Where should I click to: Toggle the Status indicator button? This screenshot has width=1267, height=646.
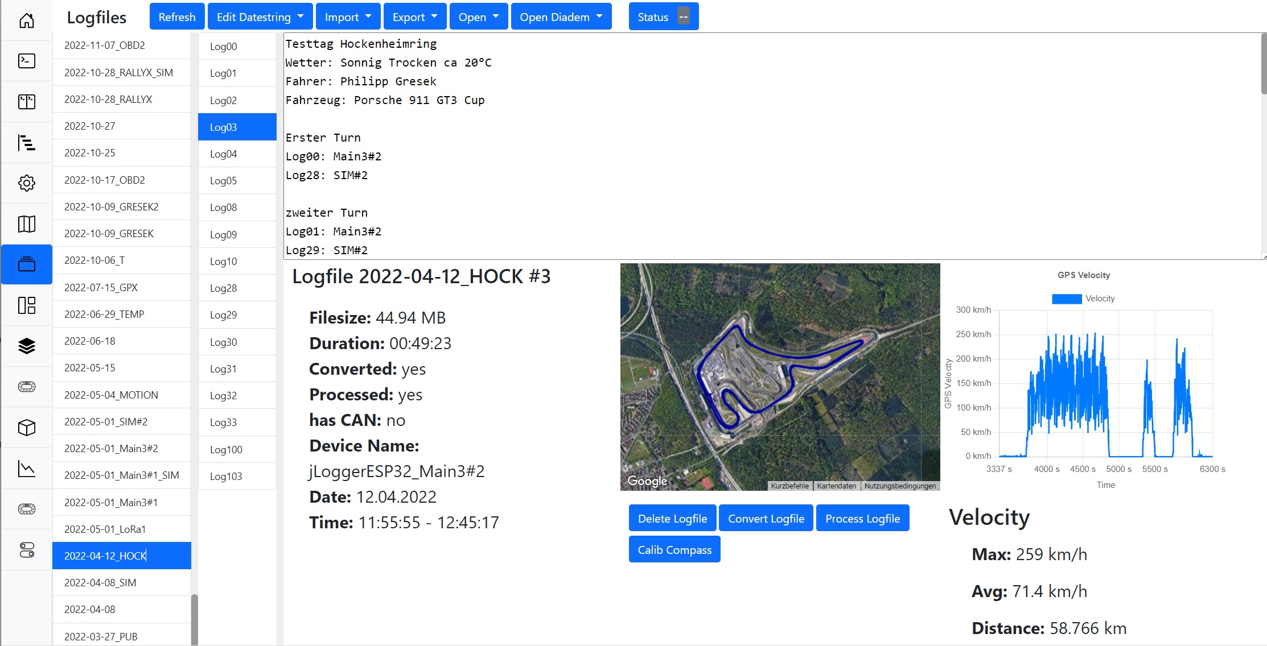(663, 17)
